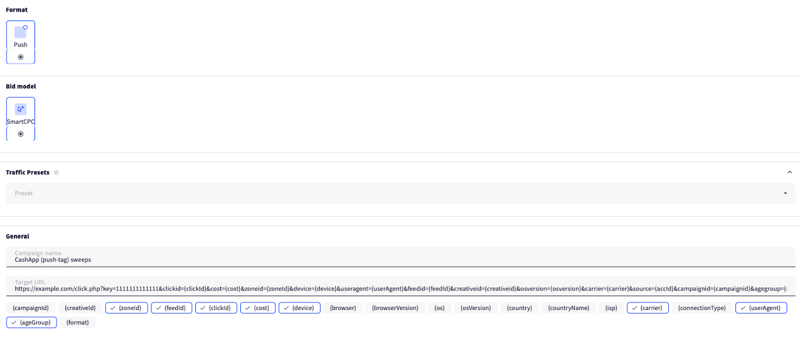The width and height of the screenshot is (801, 337).
Task: Uncheck the {zoneId} macro tag
Action: point(127,308)
